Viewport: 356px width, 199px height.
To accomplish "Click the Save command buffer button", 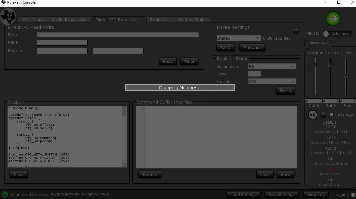I will 286,175.
